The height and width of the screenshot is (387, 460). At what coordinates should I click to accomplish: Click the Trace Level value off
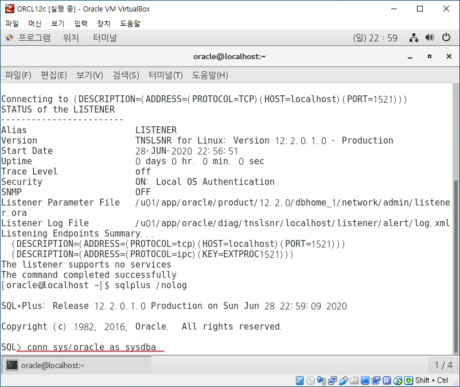[143, 172]
